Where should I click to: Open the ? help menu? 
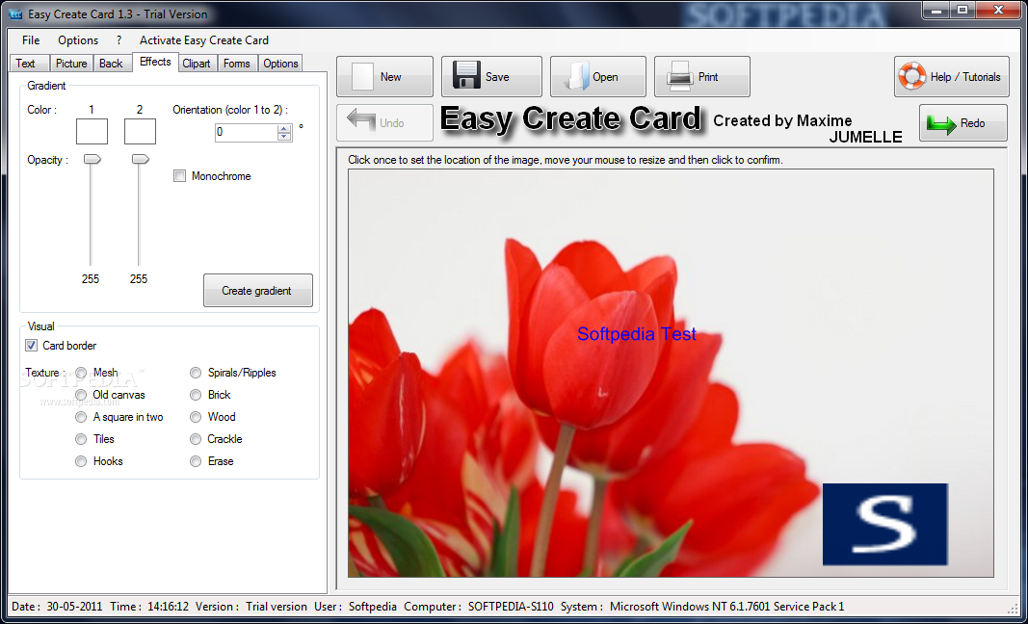click(119, 40)
